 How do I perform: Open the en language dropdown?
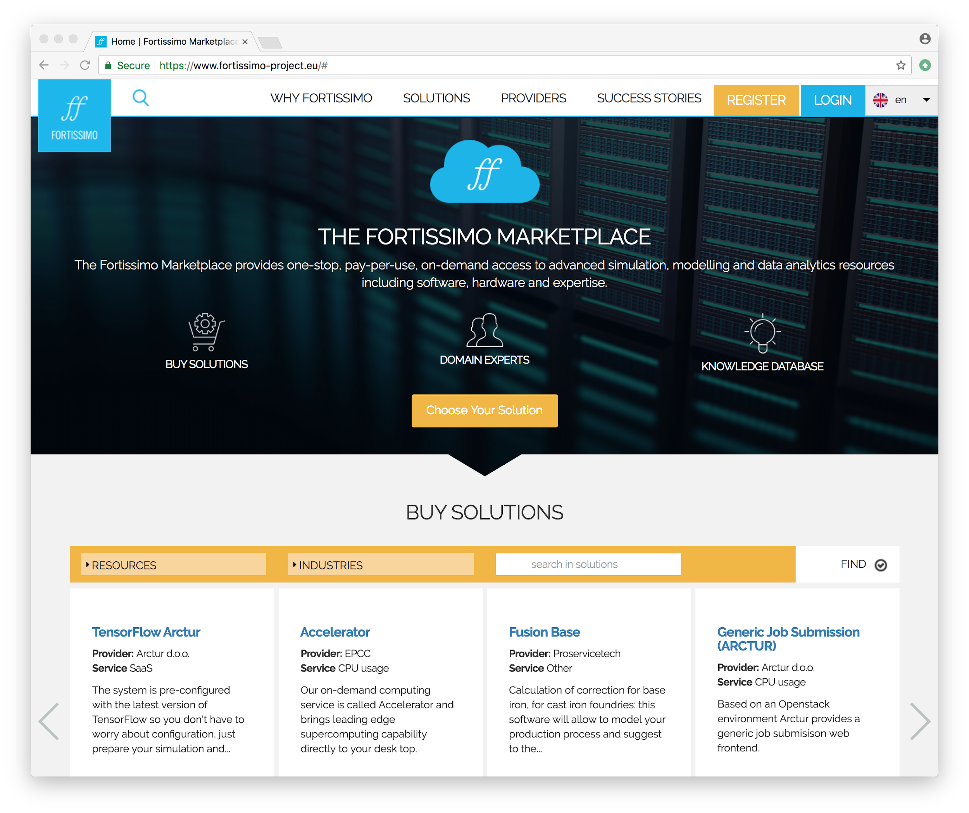click(x=901, y=100)
